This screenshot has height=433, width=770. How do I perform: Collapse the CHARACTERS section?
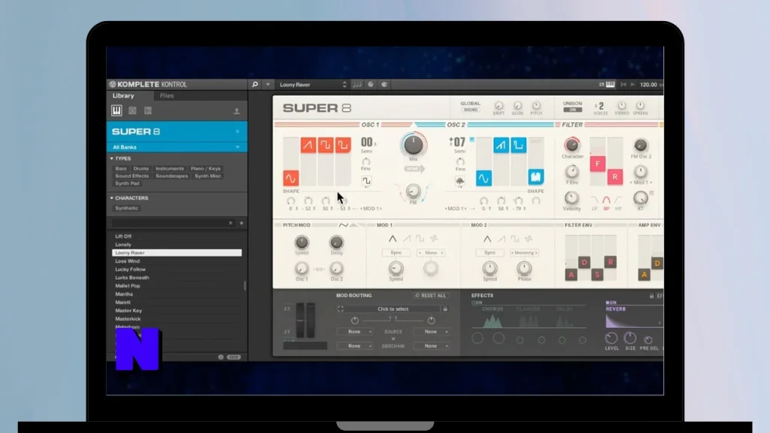click(x=111, y=198)
